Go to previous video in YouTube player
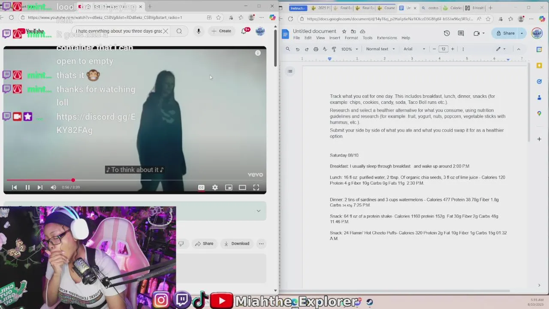Viewport: 549px width, 309px height. [x=14, y=187]
